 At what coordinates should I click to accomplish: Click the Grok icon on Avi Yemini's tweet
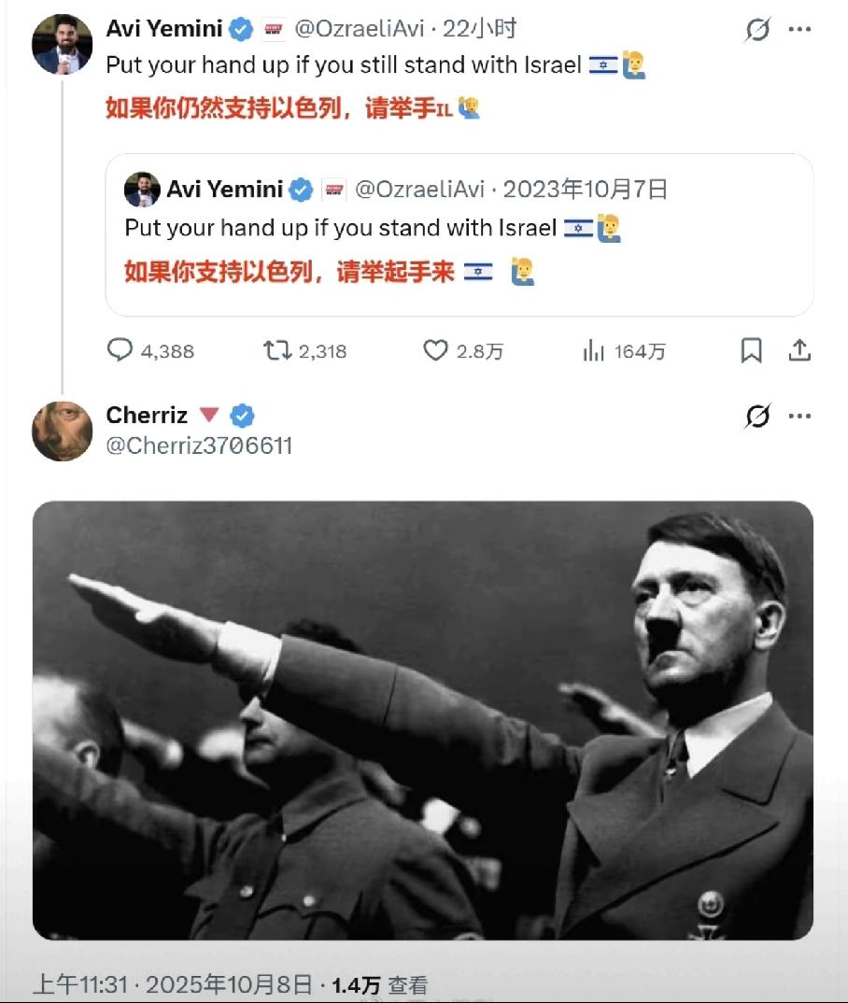757,30
